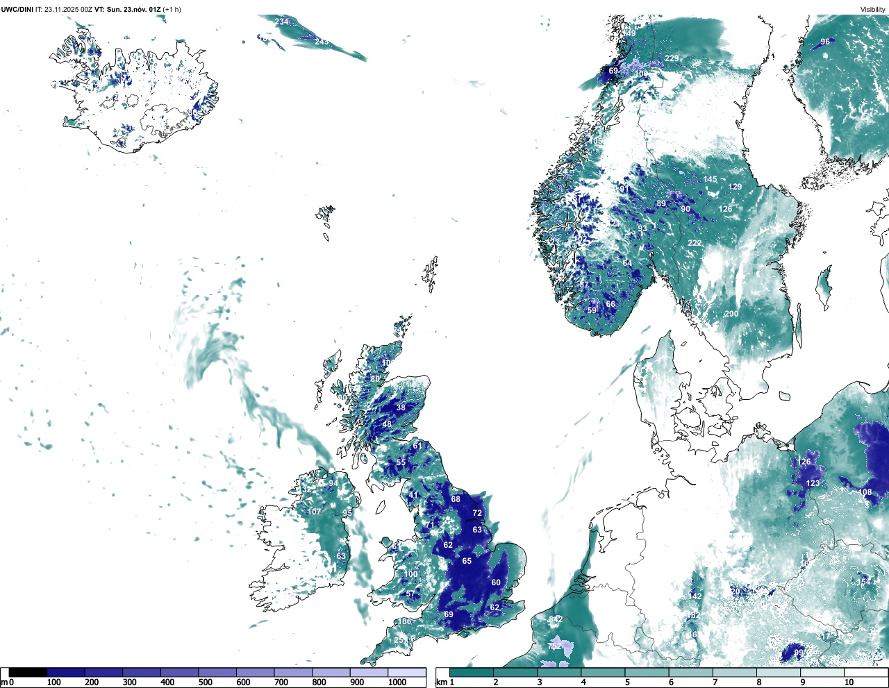Click the 500–600 m legend swatch
889x688 pixels.
pos(217,673)
